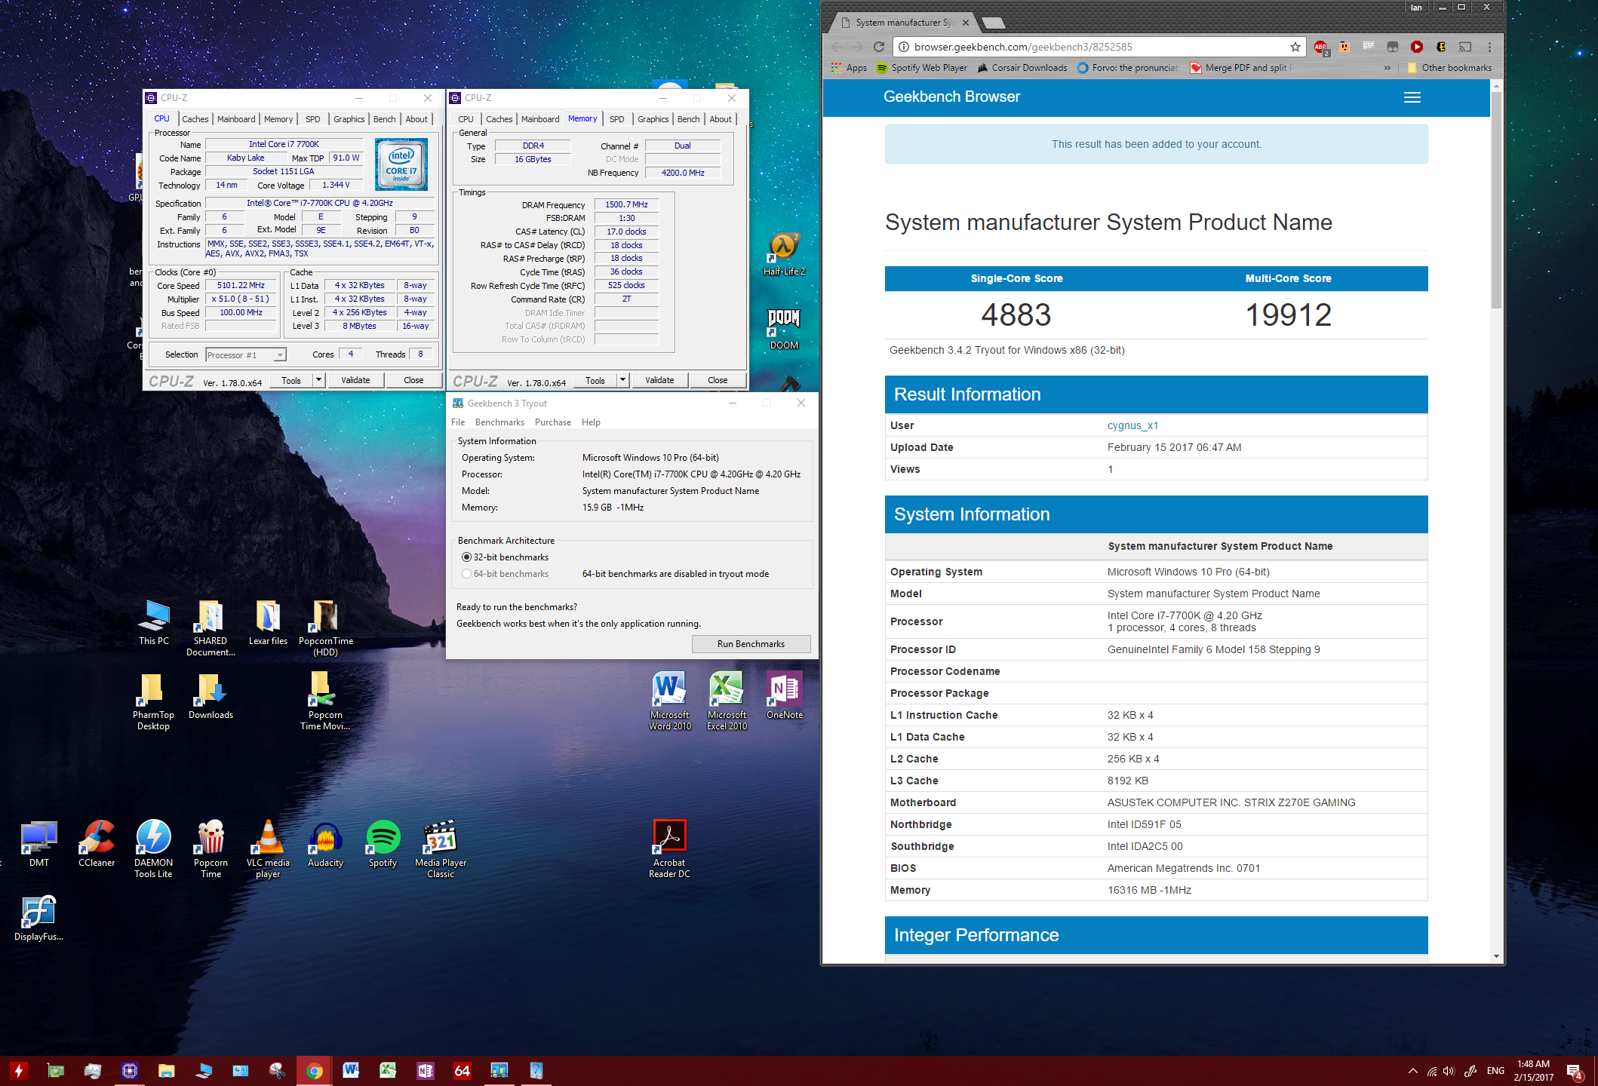Open the Action Center notifications icon
The height and width of the screenshot is (1086, 1598).
tap(1575, 1072)
